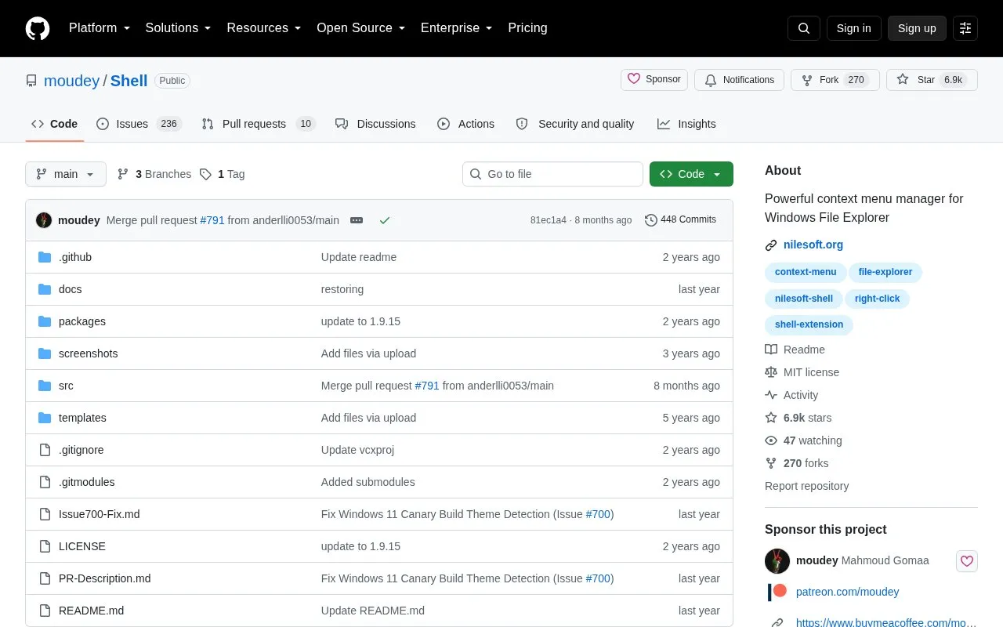Star the Shell repository
The height and width of the screenshot is (627, 1003).
932,80
